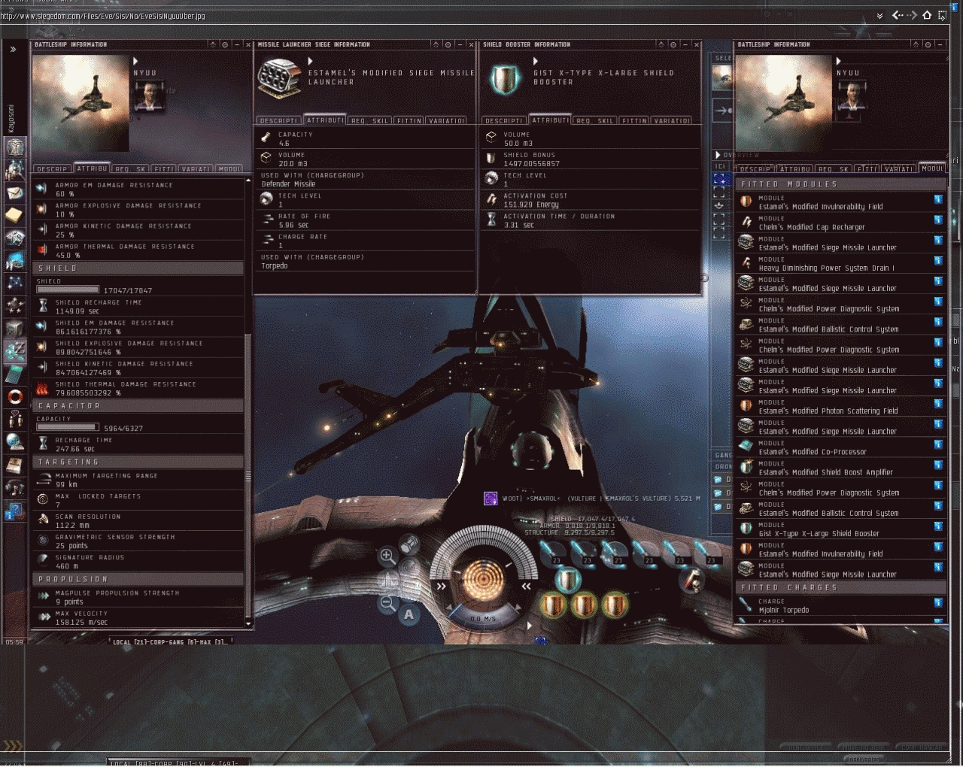Show info for Estamel's Modified Photon Scattering Field
963x767 pixels.
[938, 404]
